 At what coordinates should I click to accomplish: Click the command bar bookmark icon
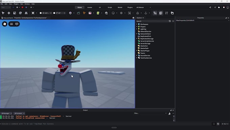pyautogui.click(x=214, y=124)
